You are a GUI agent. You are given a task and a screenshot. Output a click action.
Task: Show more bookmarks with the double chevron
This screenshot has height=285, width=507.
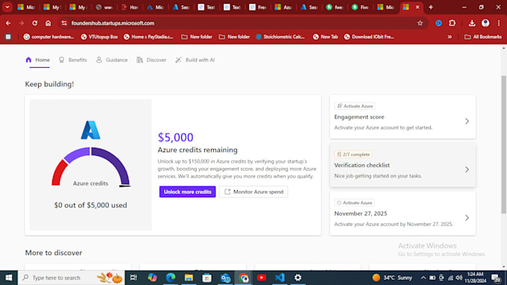coord(450,37)
